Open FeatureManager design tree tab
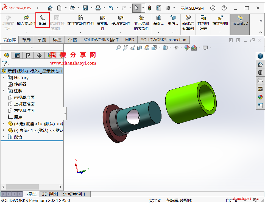The width and height of the screenshot is (265, 203). (x=6, y=55)
